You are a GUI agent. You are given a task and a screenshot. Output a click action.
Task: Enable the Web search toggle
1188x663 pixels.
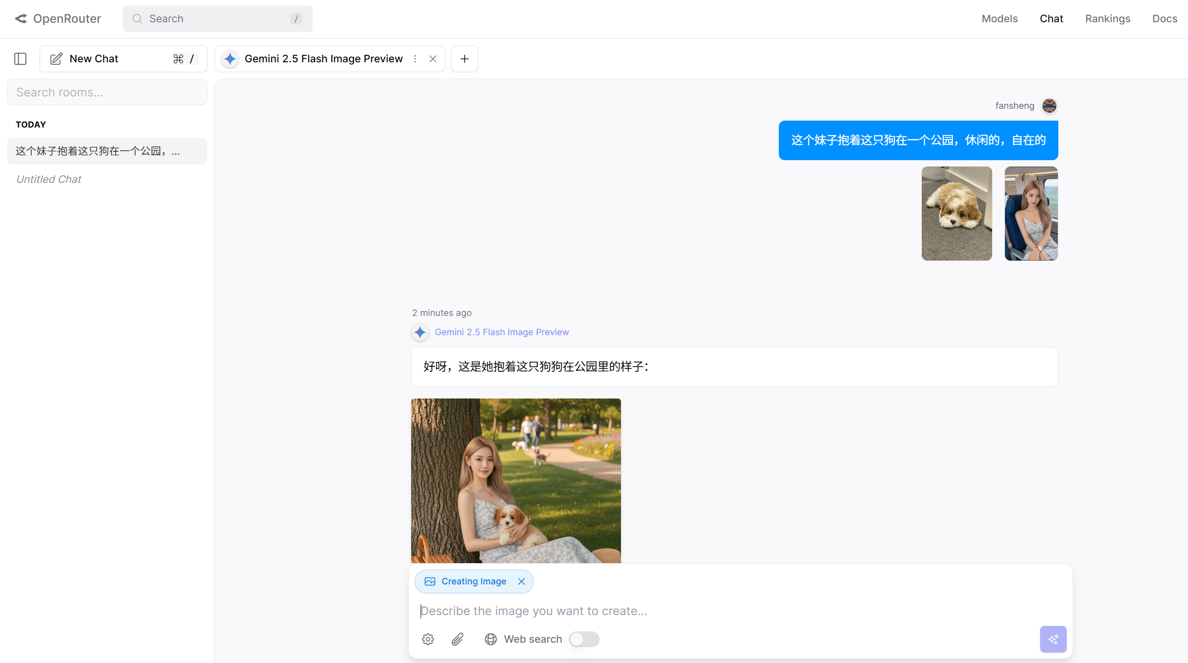click(x=584, y=639)
